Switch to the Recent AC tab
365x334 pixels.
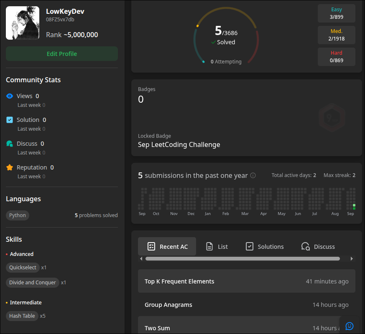pyautogui.click(x=167, y=246)
